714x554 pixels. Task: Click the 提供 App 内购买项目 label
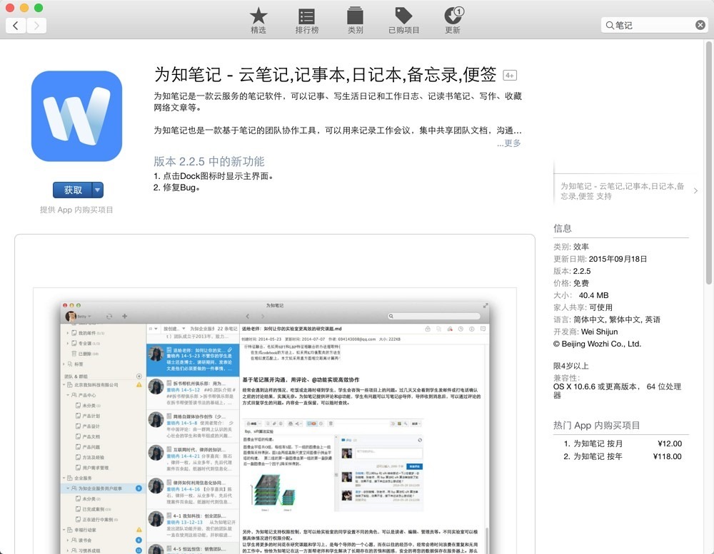[76, 210]
